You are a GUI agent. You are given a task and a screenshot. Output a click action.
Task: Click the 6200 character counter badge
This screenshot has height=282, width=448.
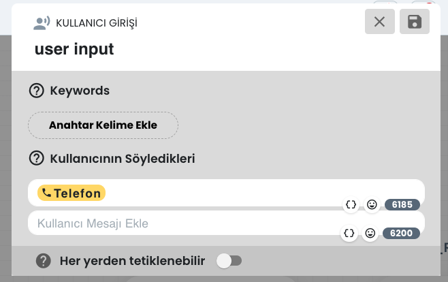coord(402,233)
